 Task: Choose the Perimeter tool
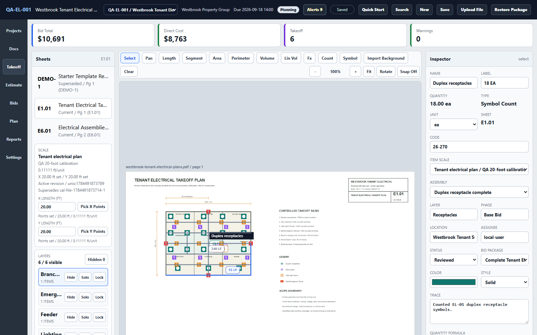tap(241, 58)
